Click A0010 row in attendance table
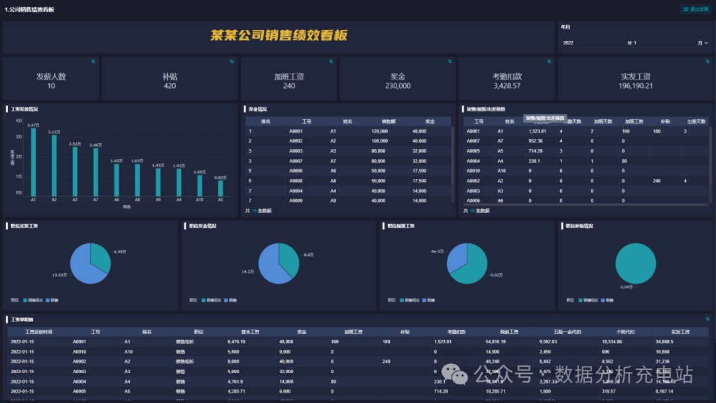This screenshot has width=716, height=403. click(x=586, y=171)
